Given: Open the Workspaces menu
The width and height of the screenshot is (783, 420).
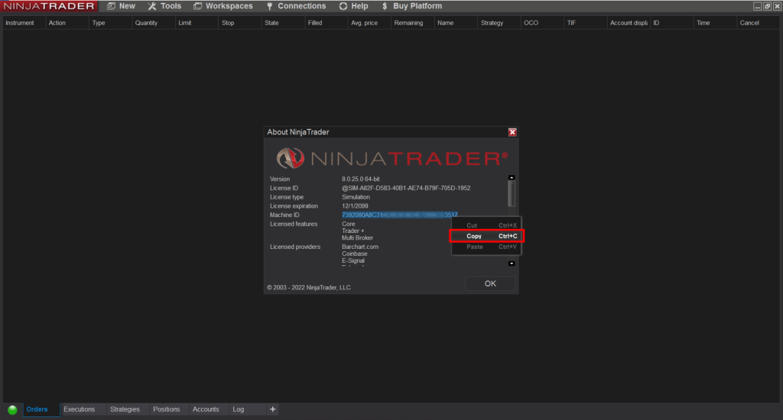Looking at the screenshot, I should pyautogui.click(x=223, y=6).
